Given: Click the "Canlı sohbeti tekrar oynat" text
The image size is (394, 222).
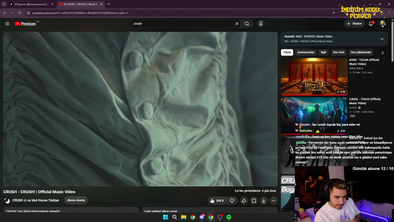Looking at the screenshot, I should 161,212.
